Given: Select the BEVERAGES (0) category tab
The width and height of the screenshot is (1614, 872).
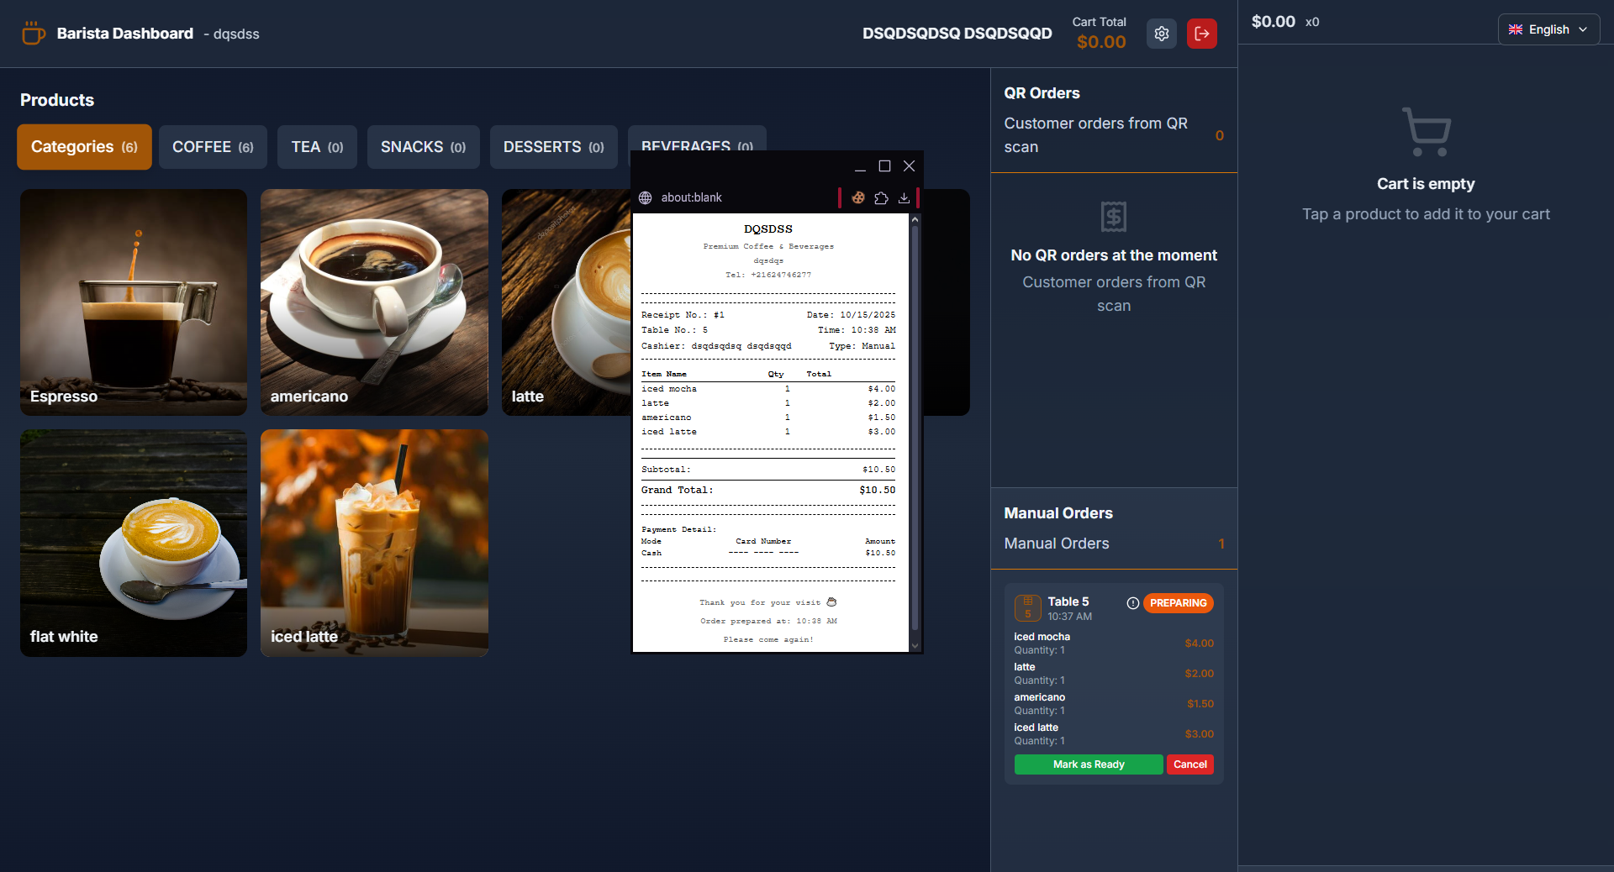Looking at the screenshot, I should click(697, 139).
